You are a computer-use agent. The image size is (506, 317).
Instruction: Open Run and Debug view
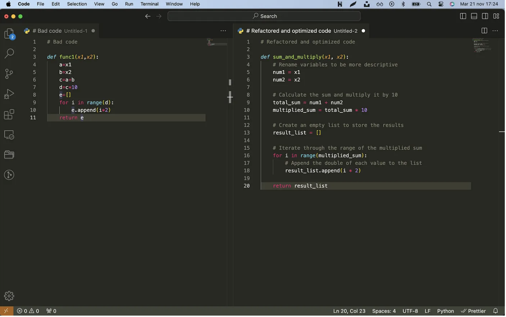tap(9, 95)
